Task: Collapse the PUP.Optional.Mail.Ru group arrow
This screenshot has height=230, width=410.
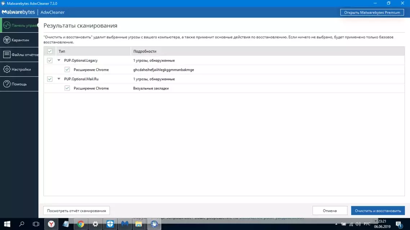Action: coord(59,79)
